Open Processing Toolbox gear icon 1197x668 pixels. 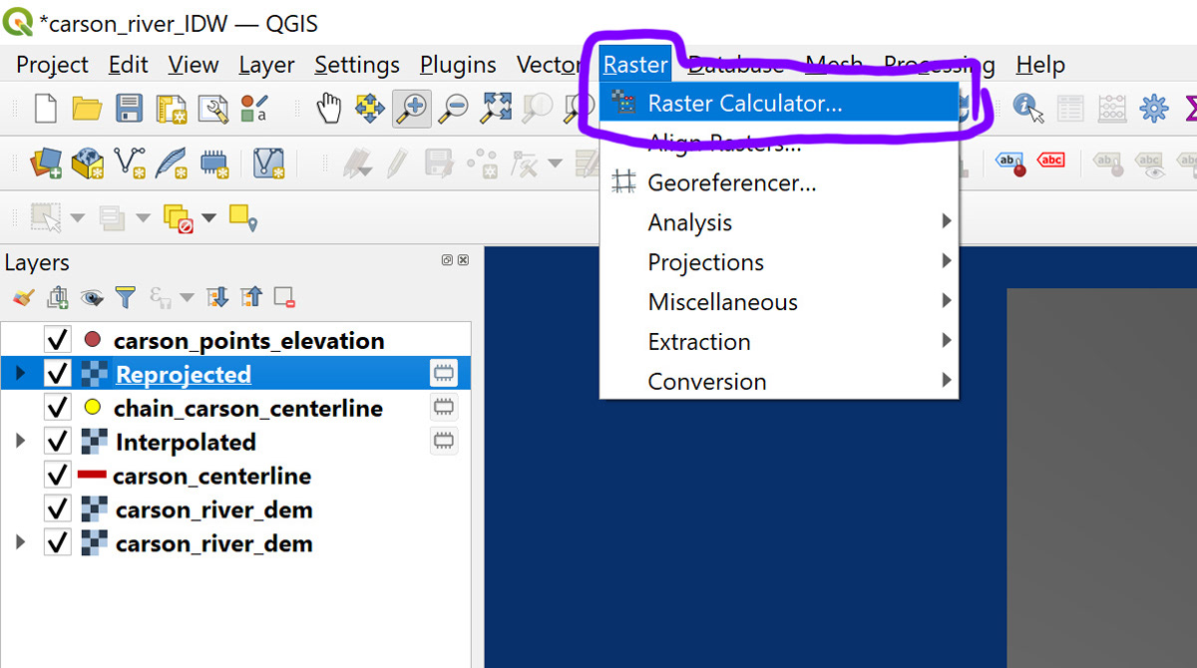[1154, 108]
